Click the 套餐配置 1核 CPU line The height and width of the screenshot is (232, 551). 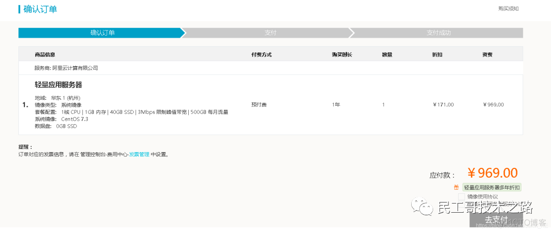tap(132, 112)
